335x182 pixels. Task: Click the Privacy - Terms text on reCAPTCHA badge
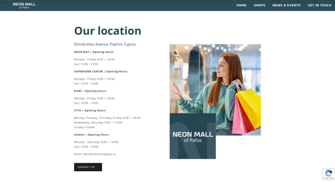click(x=329, y=178)
